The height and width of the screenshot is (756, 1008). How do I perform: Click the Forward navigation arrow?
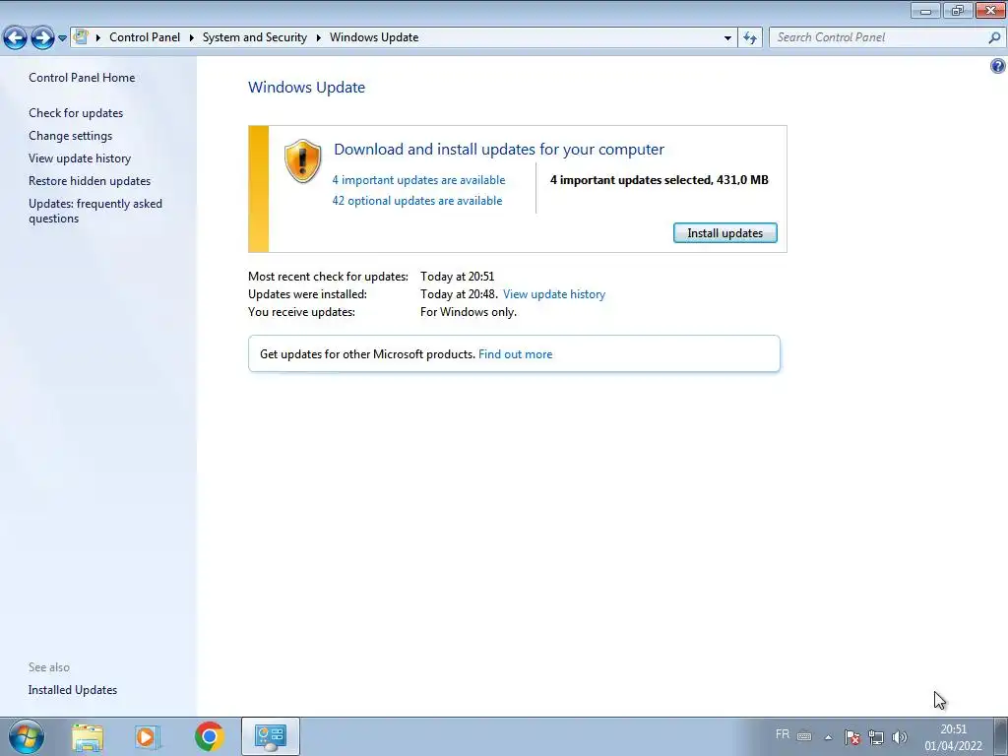pyautogui.click(x=42, y=37)
